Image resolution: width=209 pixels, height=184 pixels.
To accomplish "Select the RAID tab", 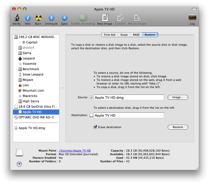I will 136,35.
